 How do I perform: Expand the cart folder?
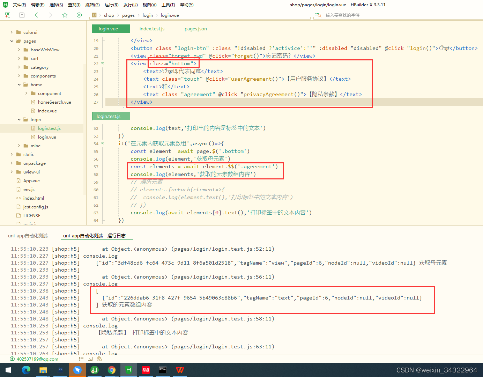pyautogui.click(x=19, y=58)
